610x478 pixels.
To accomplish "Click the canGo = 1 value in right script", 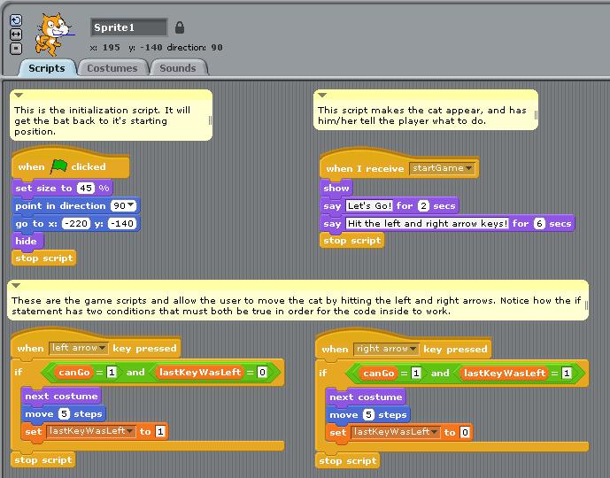I will (416, 374).
